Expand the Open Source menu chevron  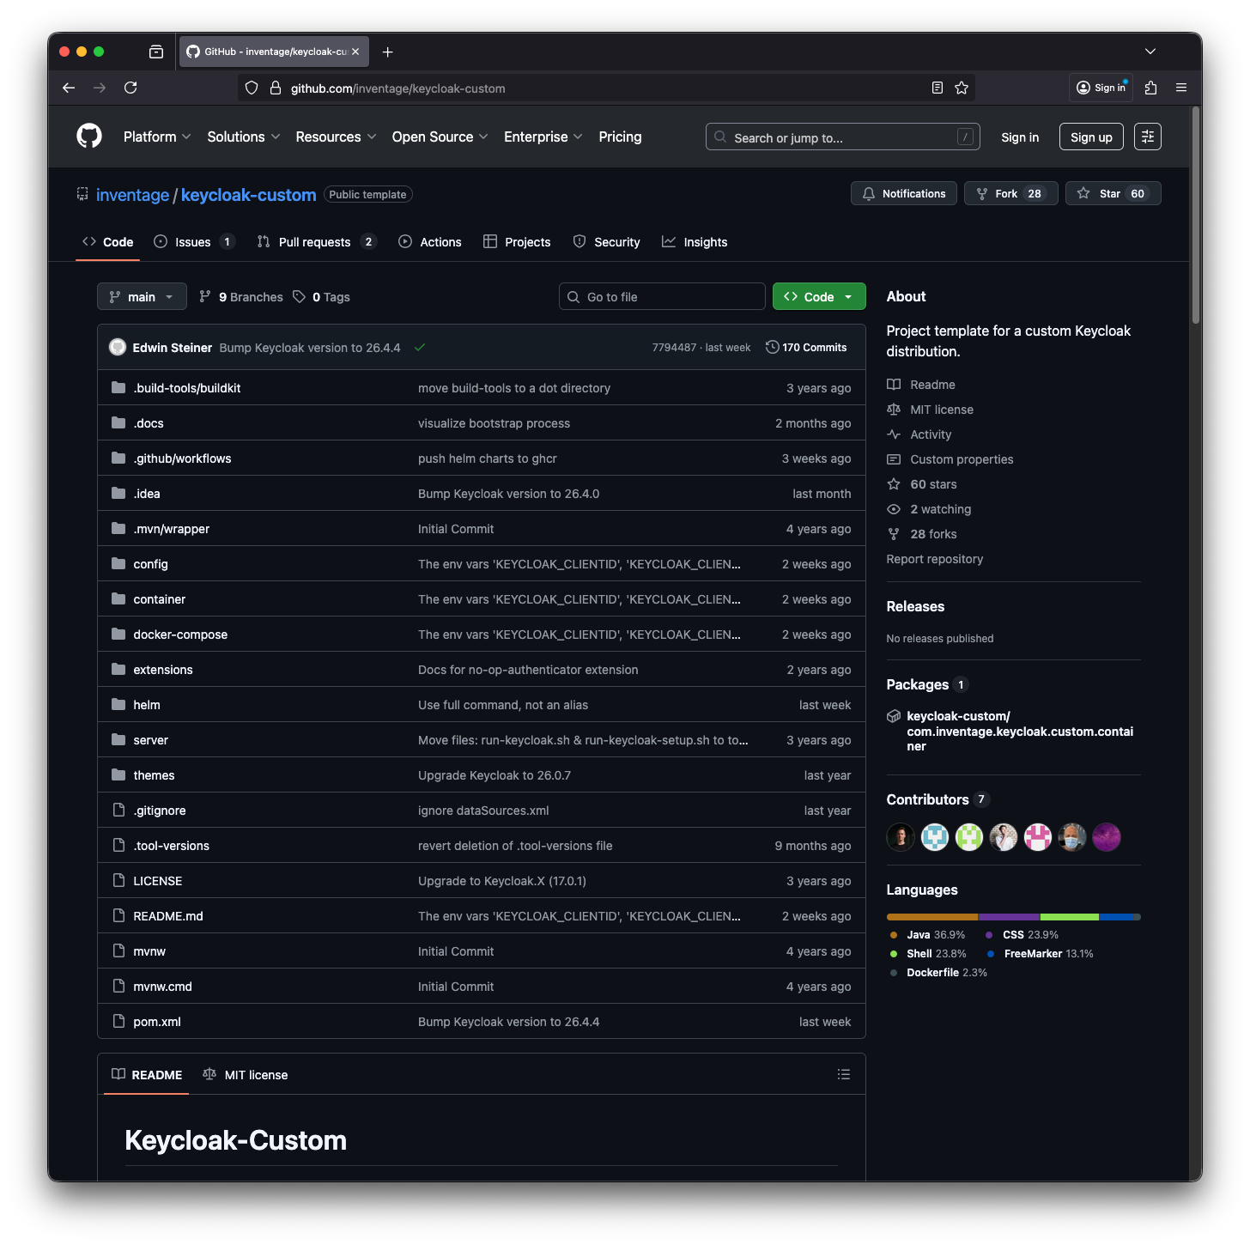(x=483, y=137)
